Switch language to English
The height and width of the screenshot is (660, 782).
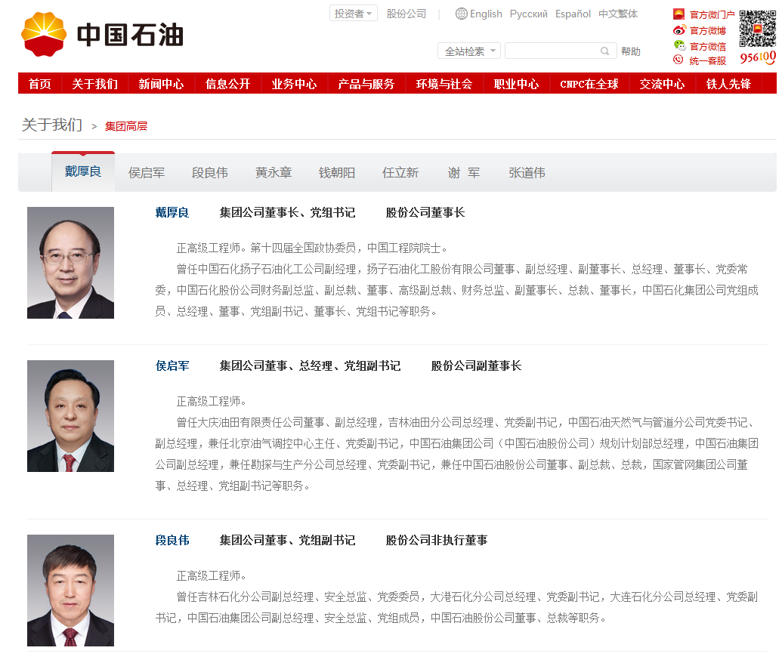[486, 14]
